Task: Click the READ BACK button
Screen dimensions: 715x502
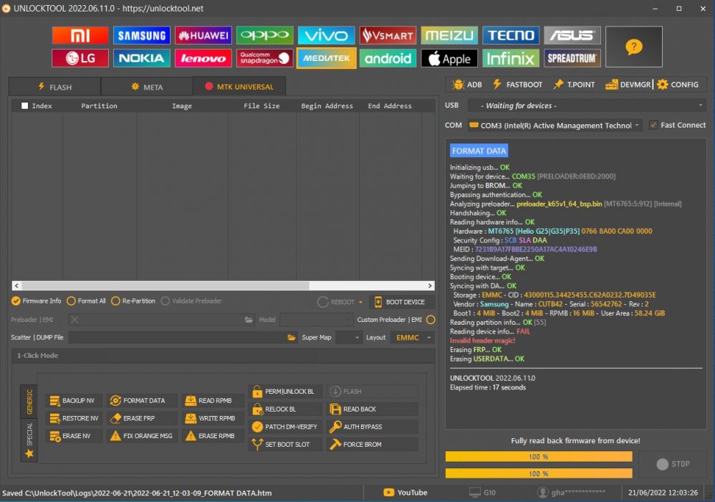Action: (372, 409)
